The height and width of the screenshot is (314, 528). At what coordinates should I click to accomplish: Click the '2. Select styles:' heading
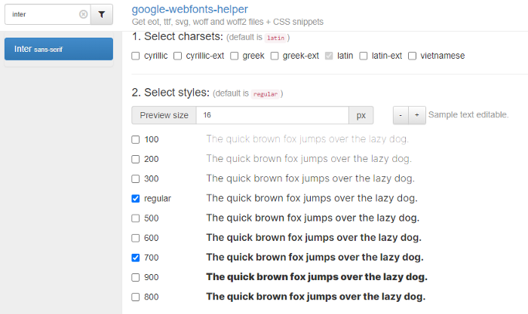170,93
